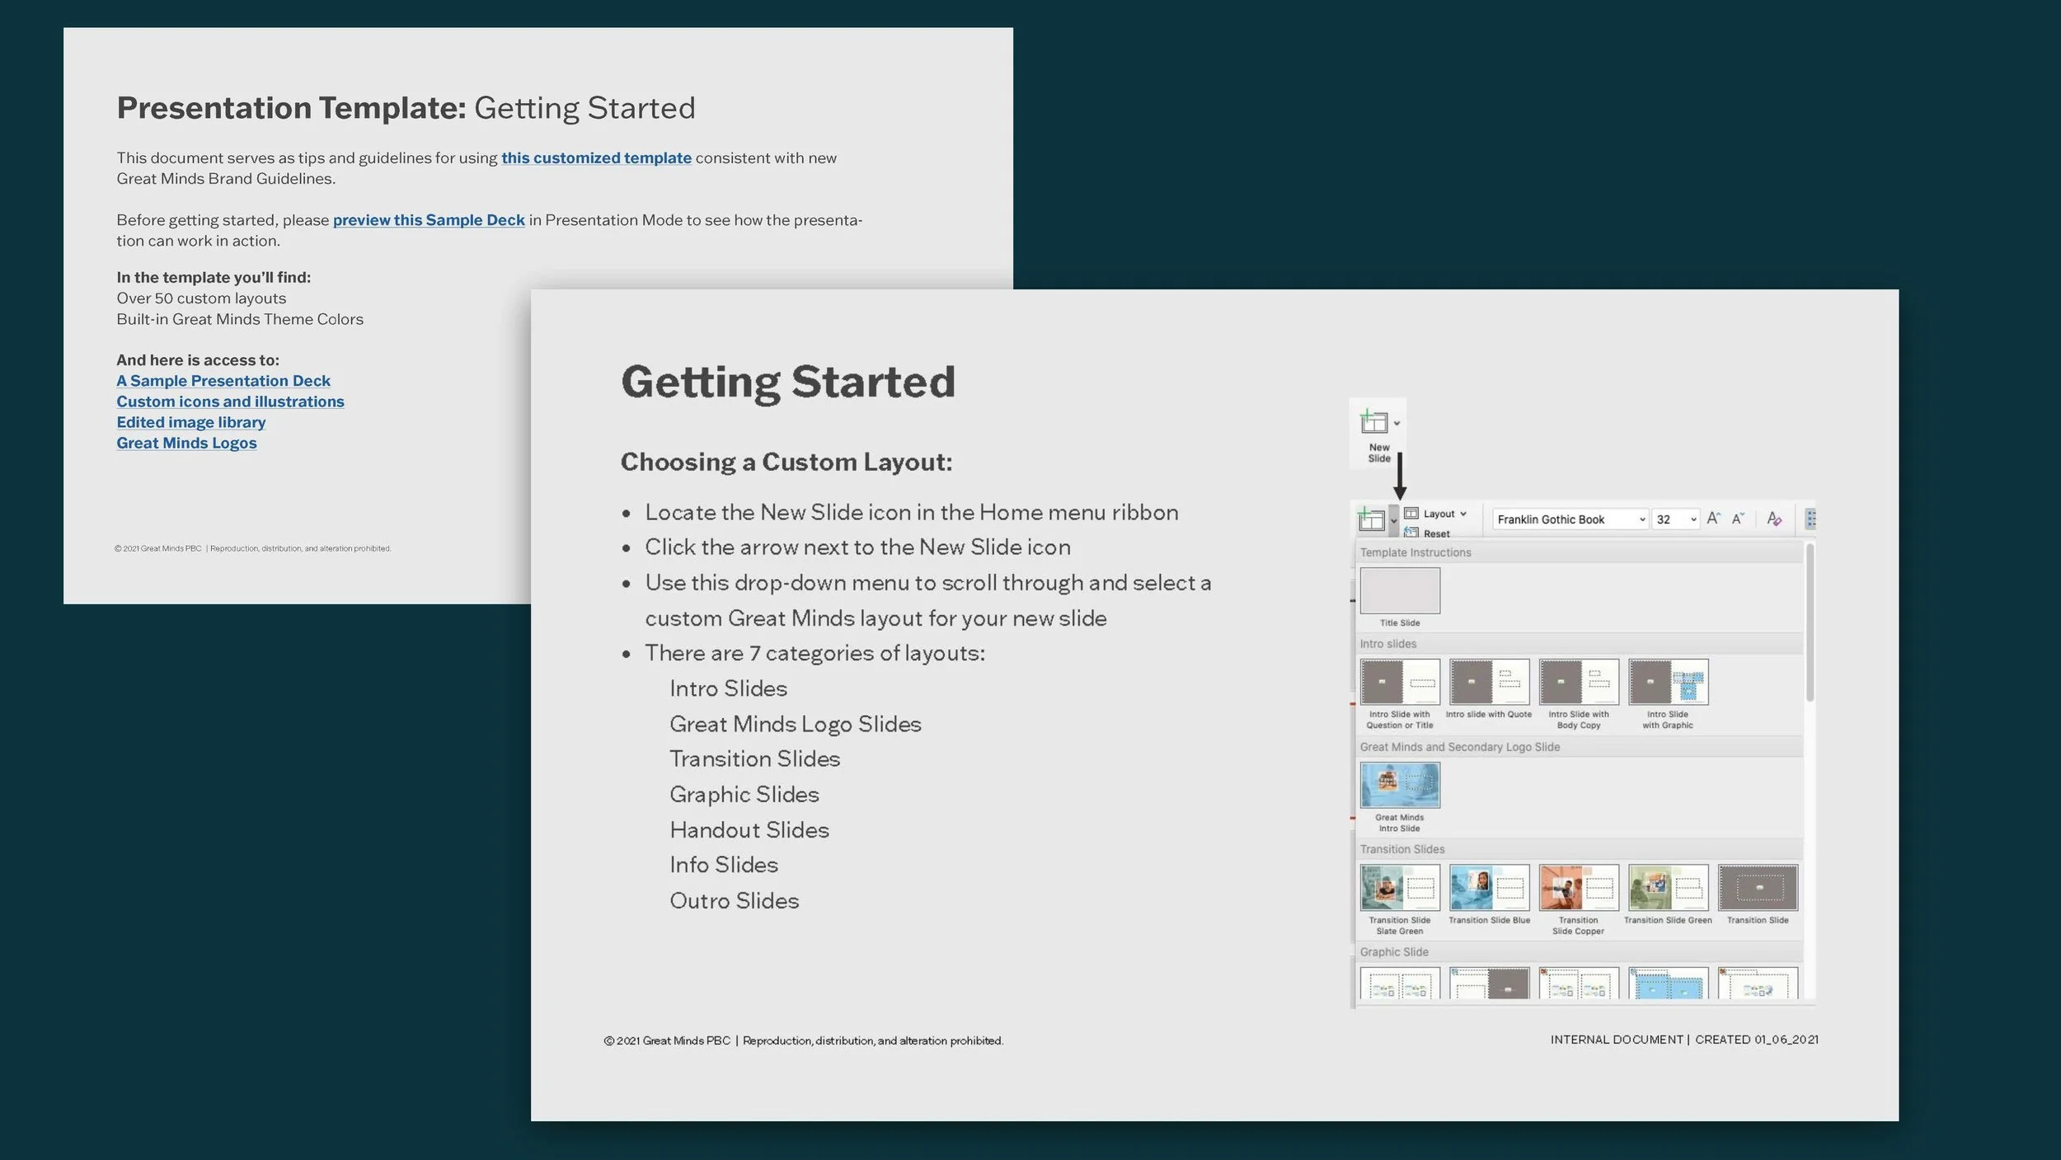
Task: Click 'Handout Slides' in the category list
Action: 749,829
